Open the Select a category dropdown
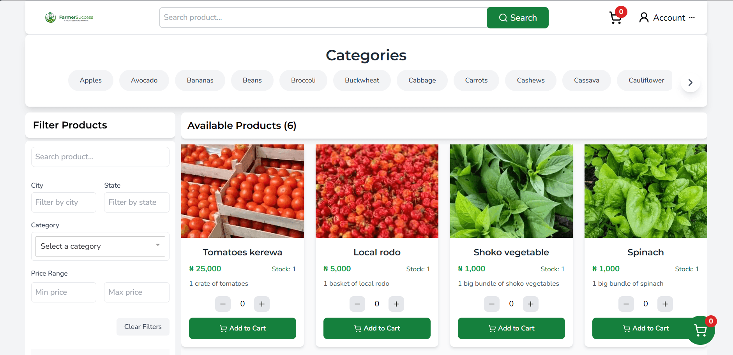 [x=100, y=246]
